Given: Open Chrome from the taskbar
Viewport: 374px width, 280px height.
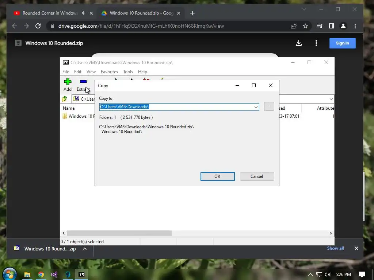Looking at the screenshot, I should point(41,275).
